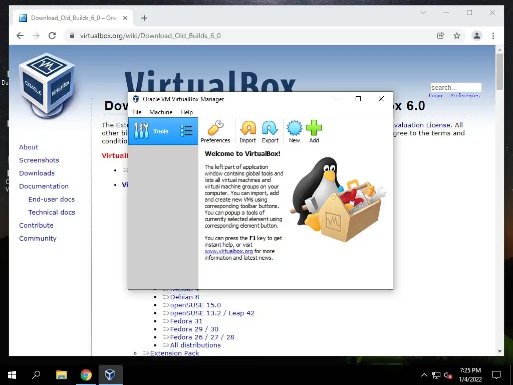This screenshot has height=385, width=513.
Task: Click VirtualBox icon in Manager title bar
Action: click(136, 99)
